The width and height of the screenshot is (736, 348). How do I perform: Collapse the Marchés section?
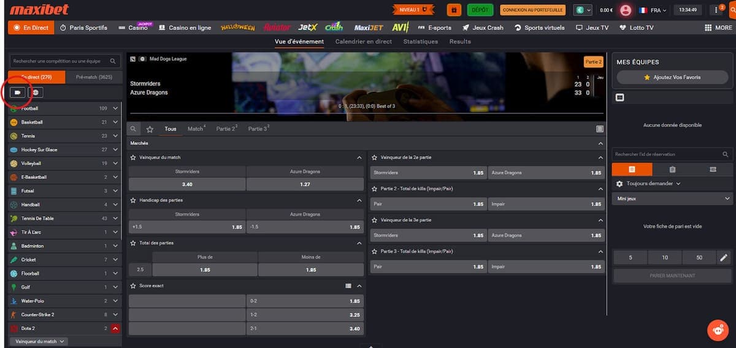600,143
